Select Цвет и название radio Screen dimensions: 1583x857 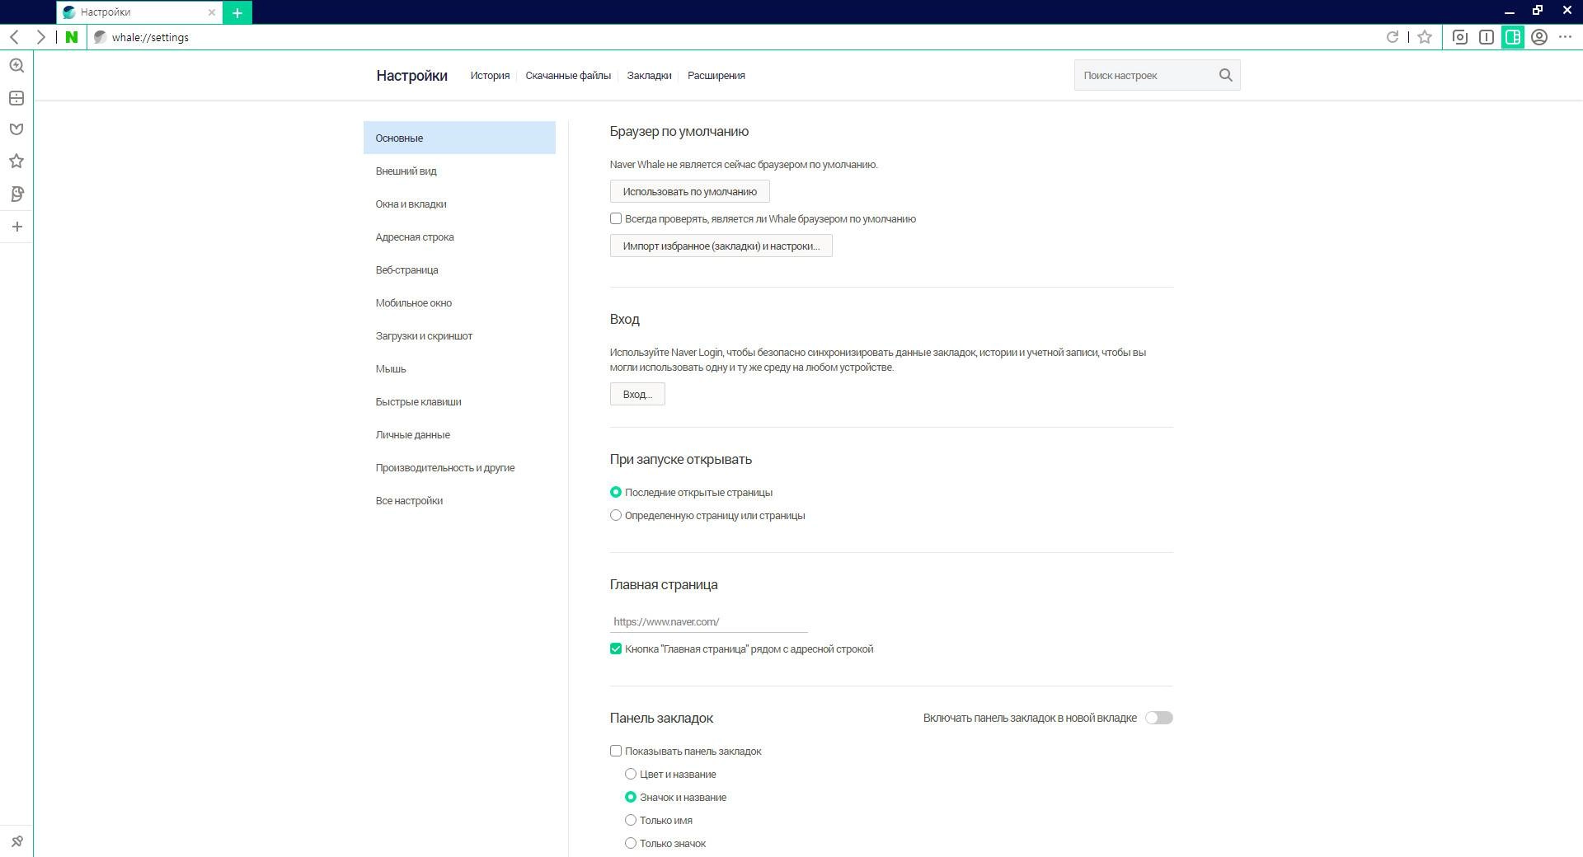[631, 774]
